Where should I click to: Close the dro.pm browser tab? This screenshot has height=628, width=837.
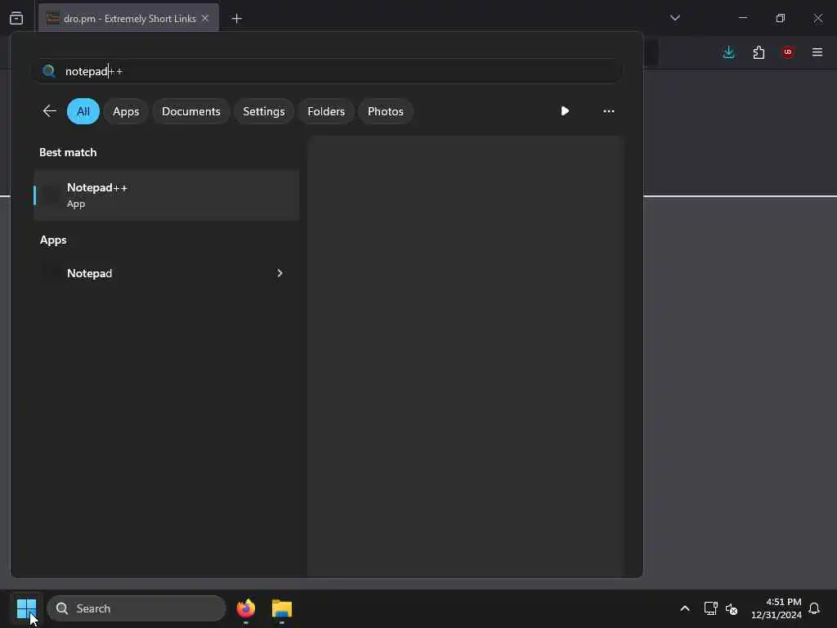(x=205, y=18)
